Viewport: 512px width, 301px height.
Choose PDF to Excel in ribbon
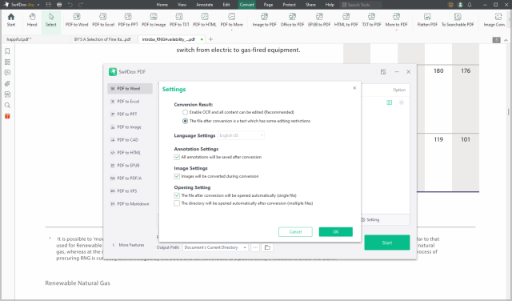tap(103, 20)
